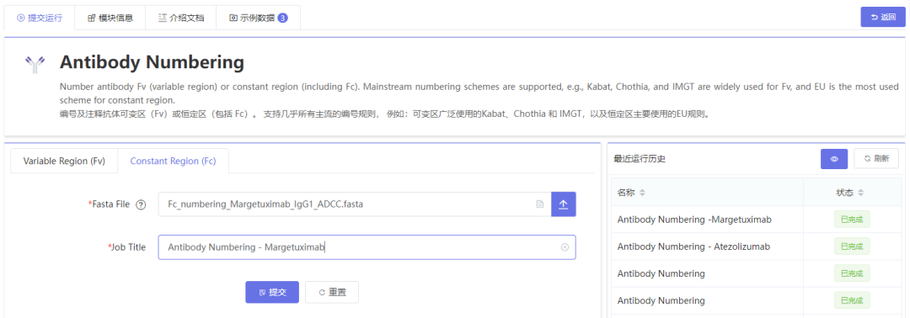Open the 提交运行 tab

40,18
